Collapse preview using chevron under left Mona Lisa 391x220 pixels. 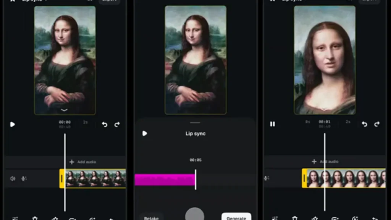(65, 110)
